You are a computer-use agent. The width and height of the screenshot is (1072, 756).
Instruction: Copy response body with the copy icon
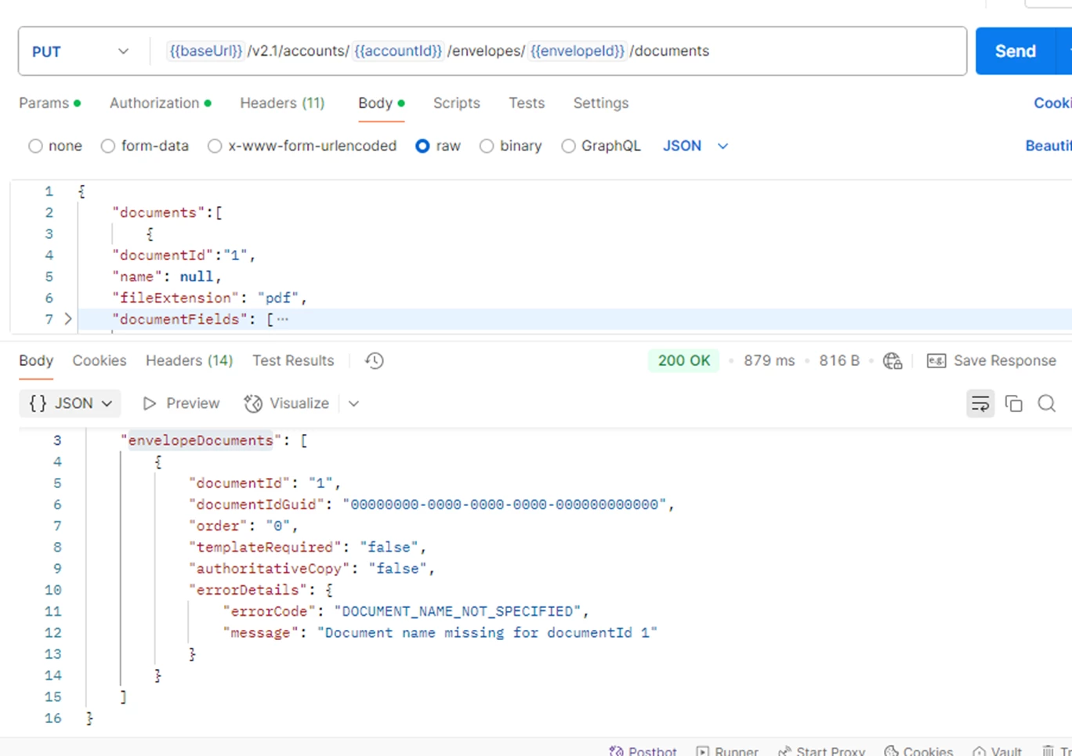(x=1014, y=403)
